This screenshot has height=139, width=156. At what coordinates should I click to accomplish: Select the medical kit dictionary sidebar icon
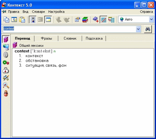click(6, 70)
